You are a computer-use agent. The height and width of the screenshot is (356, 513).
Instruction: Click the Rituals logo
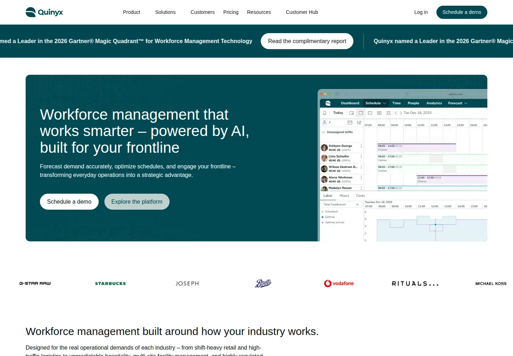[415, 283]
